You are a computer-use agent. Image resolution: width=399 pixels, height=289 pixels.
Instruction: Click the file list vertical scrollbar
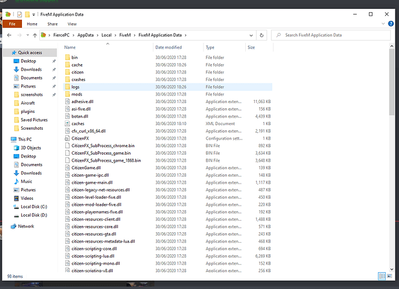[391, 82]
